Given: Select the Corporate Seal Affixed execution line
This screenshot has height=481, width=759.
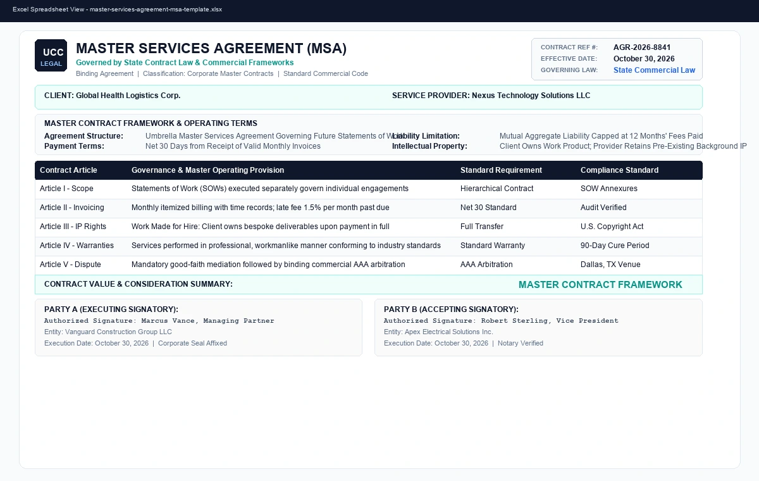Looking at the screenshot, I should [x=135, y=343].
